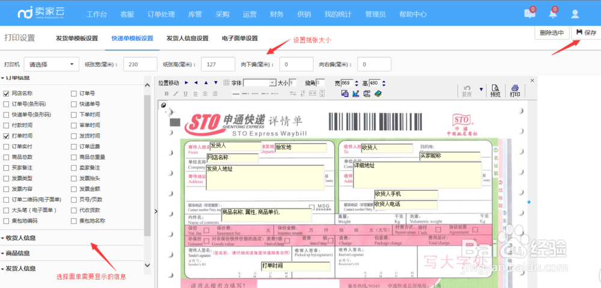
Task: Select the 发货人地址 field on waybill
Action: [x=265, y=178]
